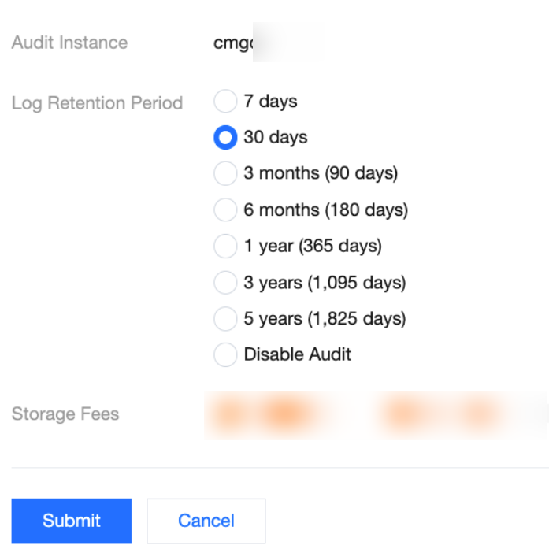549x560 pixels.
Task: Choose the 30 days retention option
Action: click(x=225, y=138)
